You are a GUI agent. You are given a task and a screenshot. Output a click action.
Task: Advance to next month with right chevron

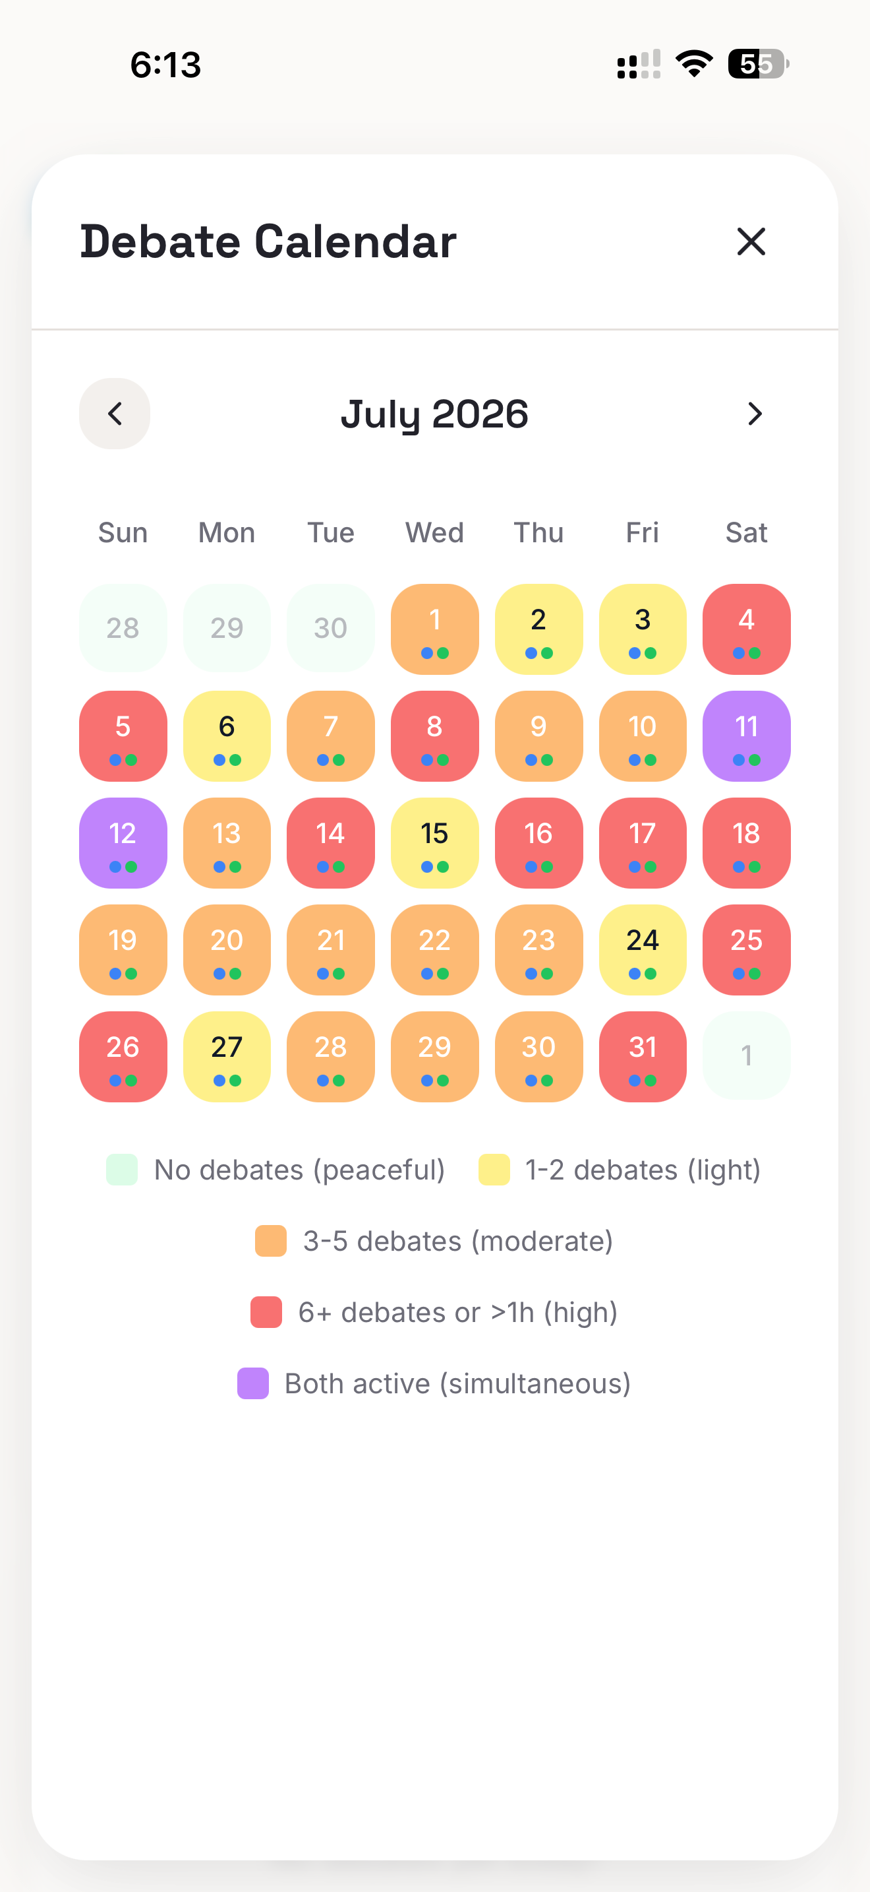click(755, 414)
